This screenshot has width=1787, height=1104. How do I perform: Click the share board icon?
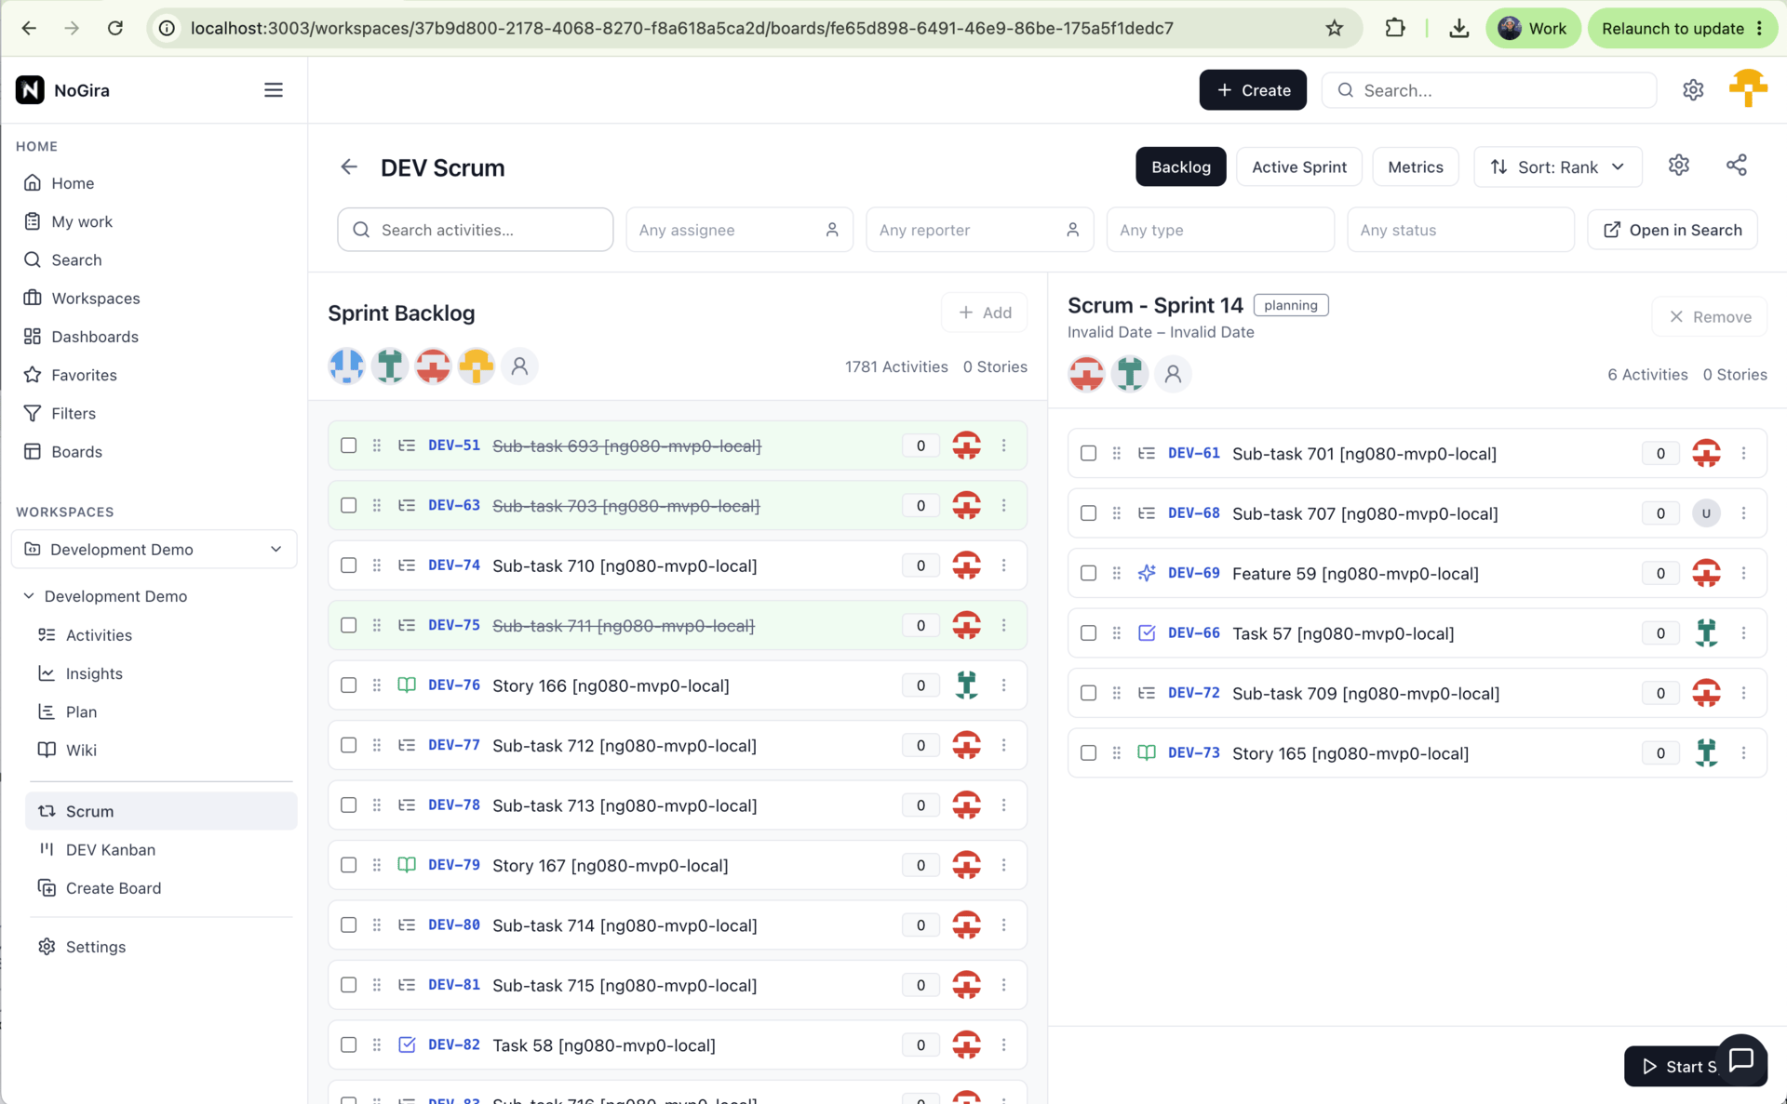1736,166
